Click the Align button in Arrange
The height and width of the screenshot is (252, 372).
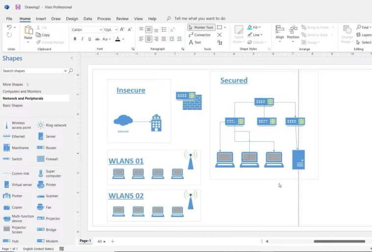[x=280, y=32]
